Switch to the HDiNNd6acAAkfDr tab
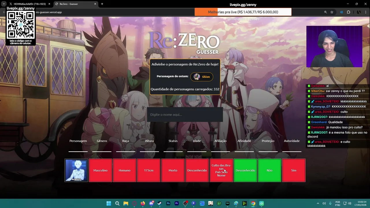 29,4
